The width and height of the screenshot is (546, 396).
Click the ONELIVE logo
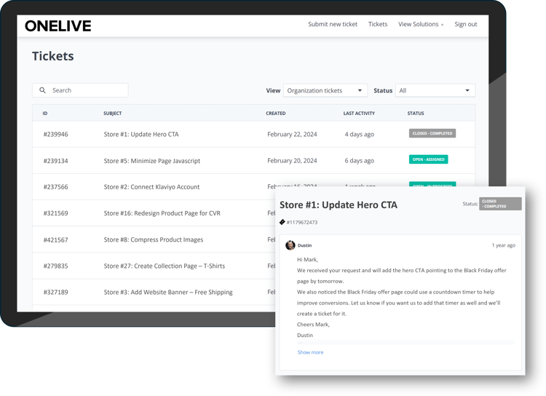pyautogui.click(x=58, y=26)
